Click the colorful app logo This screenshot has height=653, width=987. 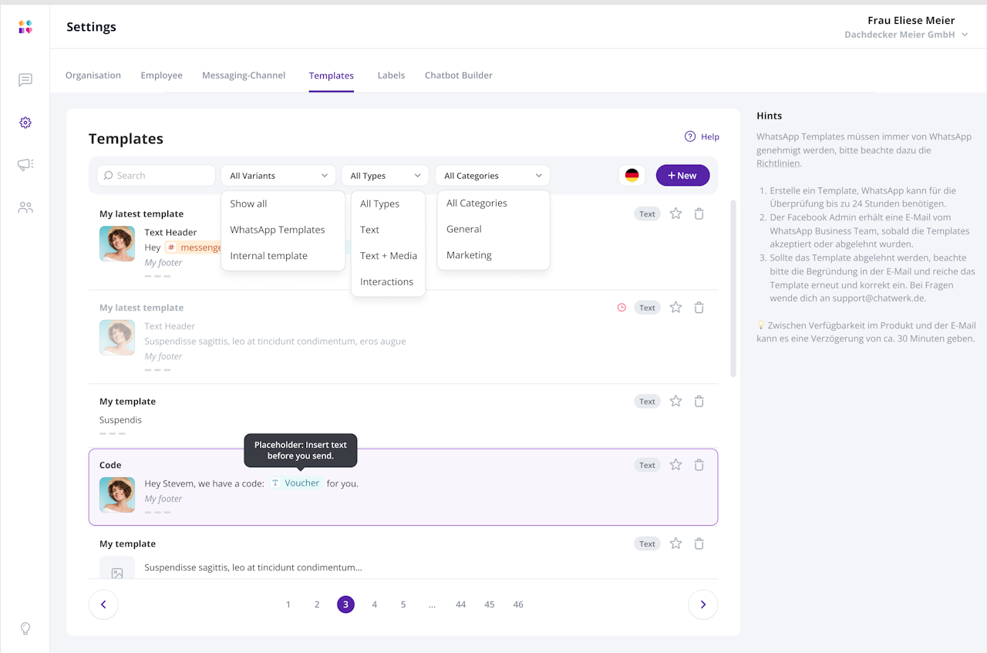[25, 27]
